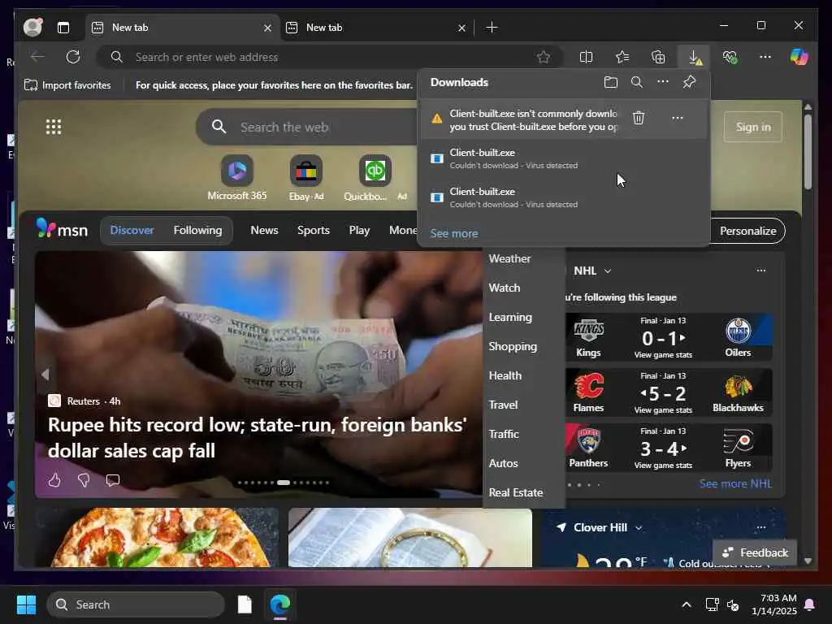Open the Windows Start menu
Image resolution: width=832 pixels, height=624 pixels.
(26, 604)
